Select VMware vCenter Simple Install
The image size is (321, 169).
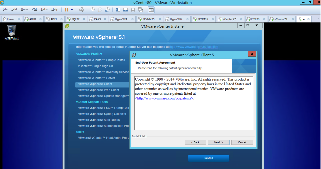click(101, 60)
